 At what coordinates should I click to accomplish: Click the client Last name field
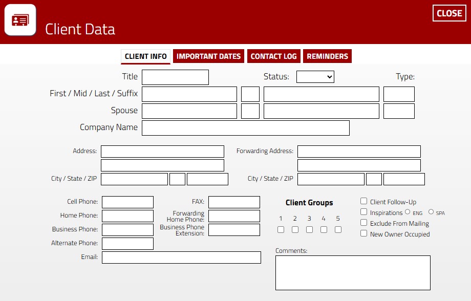[322, 94]
